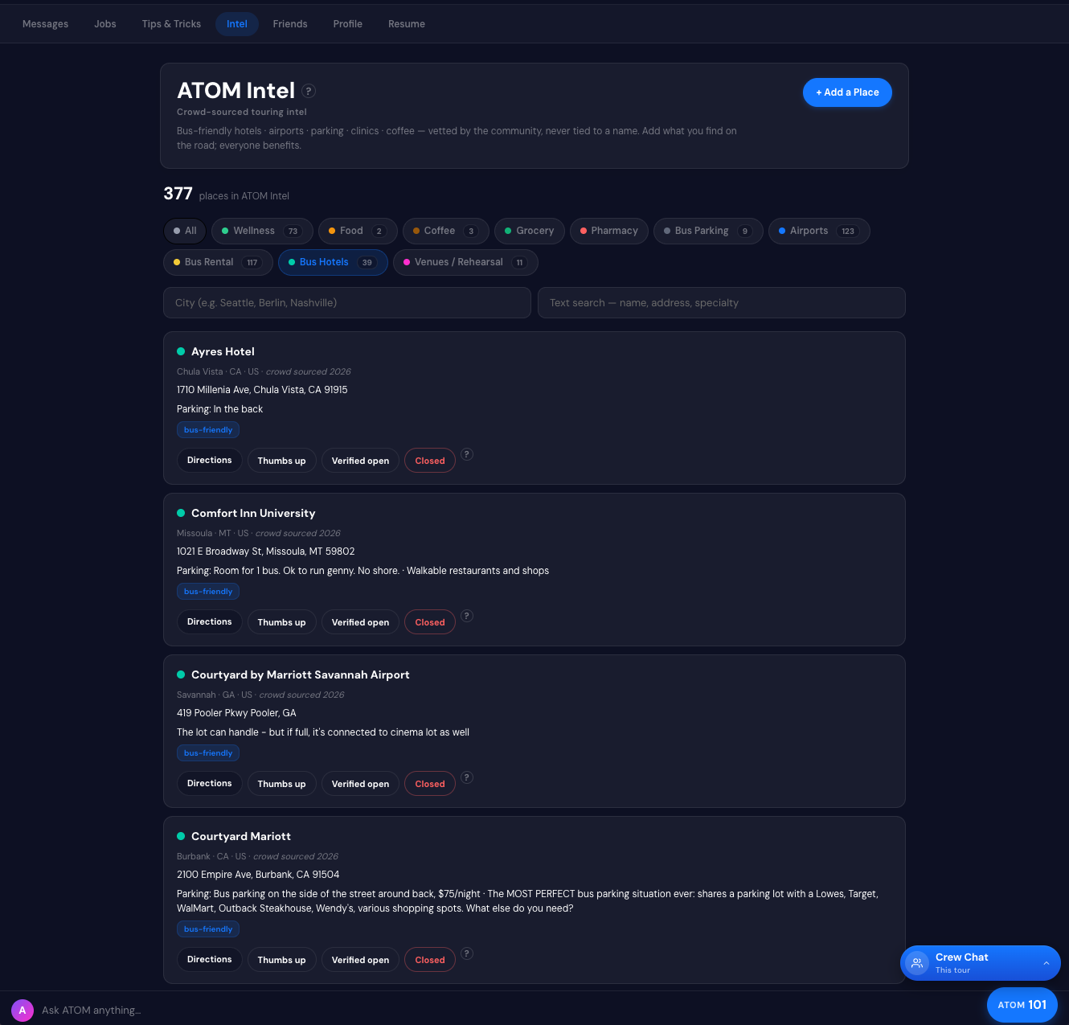Screen dimensions: 1069x1025
Task: Filter places by Food
Action: [358, 231]
